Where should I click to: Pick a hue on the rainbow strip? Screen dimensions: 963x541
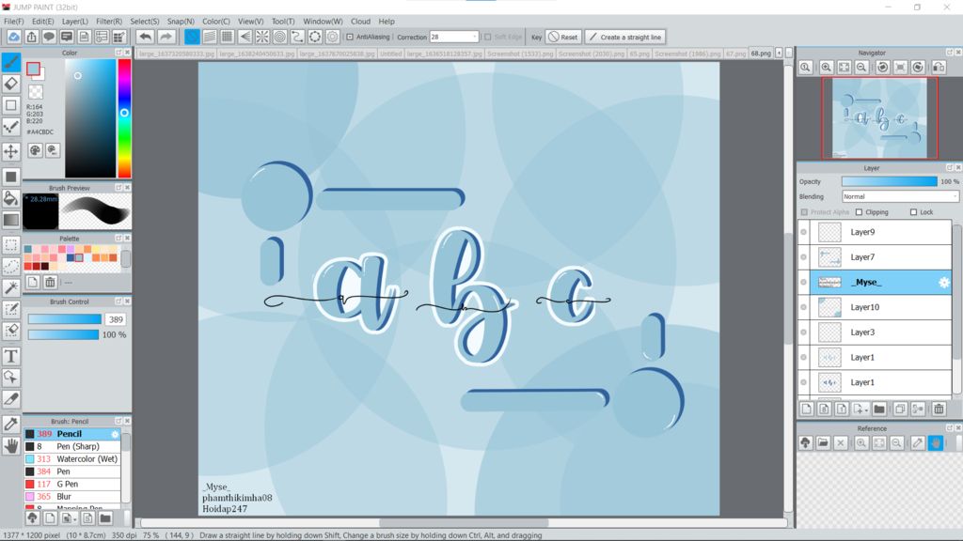[x=124, y=118]
